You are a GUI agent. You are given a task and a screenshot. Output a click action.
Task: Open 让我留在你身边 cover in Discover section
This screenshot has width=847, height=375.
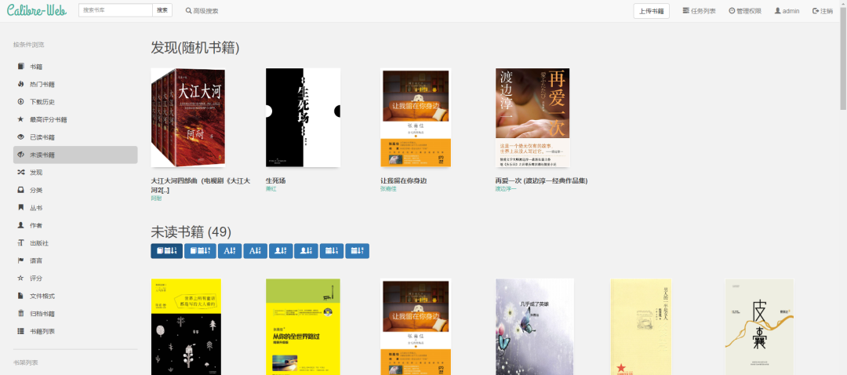(x=416, y=117)
